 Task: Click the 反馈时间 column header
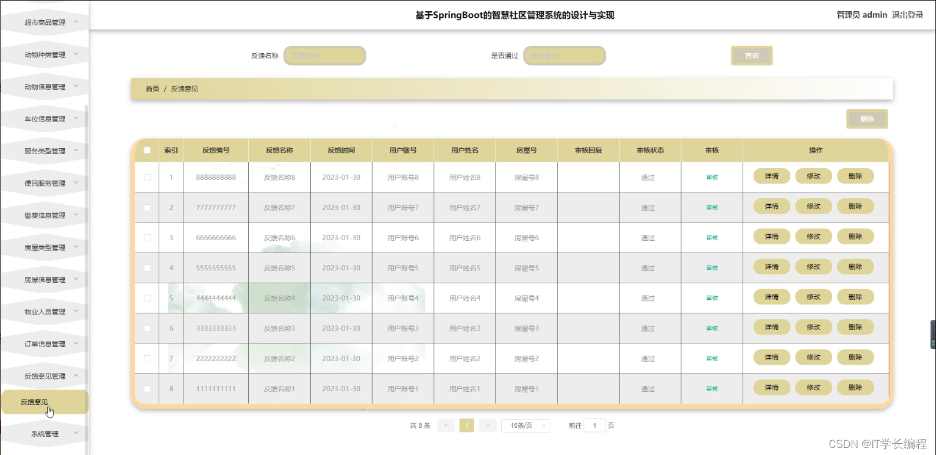click(x=341, y=150)
